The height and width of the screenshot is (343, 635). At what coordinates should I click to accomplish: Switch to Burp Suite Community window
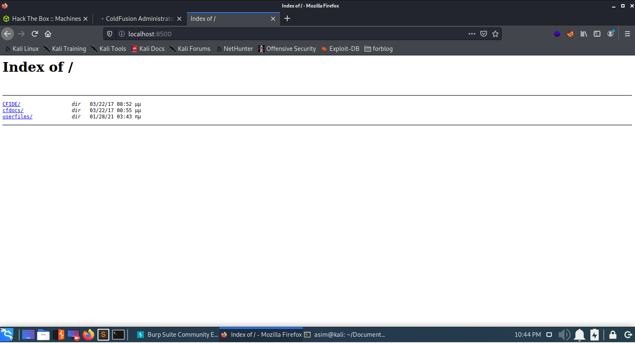tap(177, 335)
